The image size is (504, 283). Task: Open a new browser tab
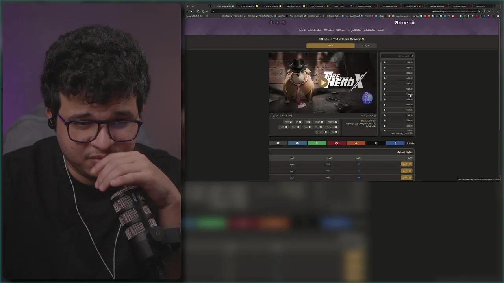tap(209, 6)
